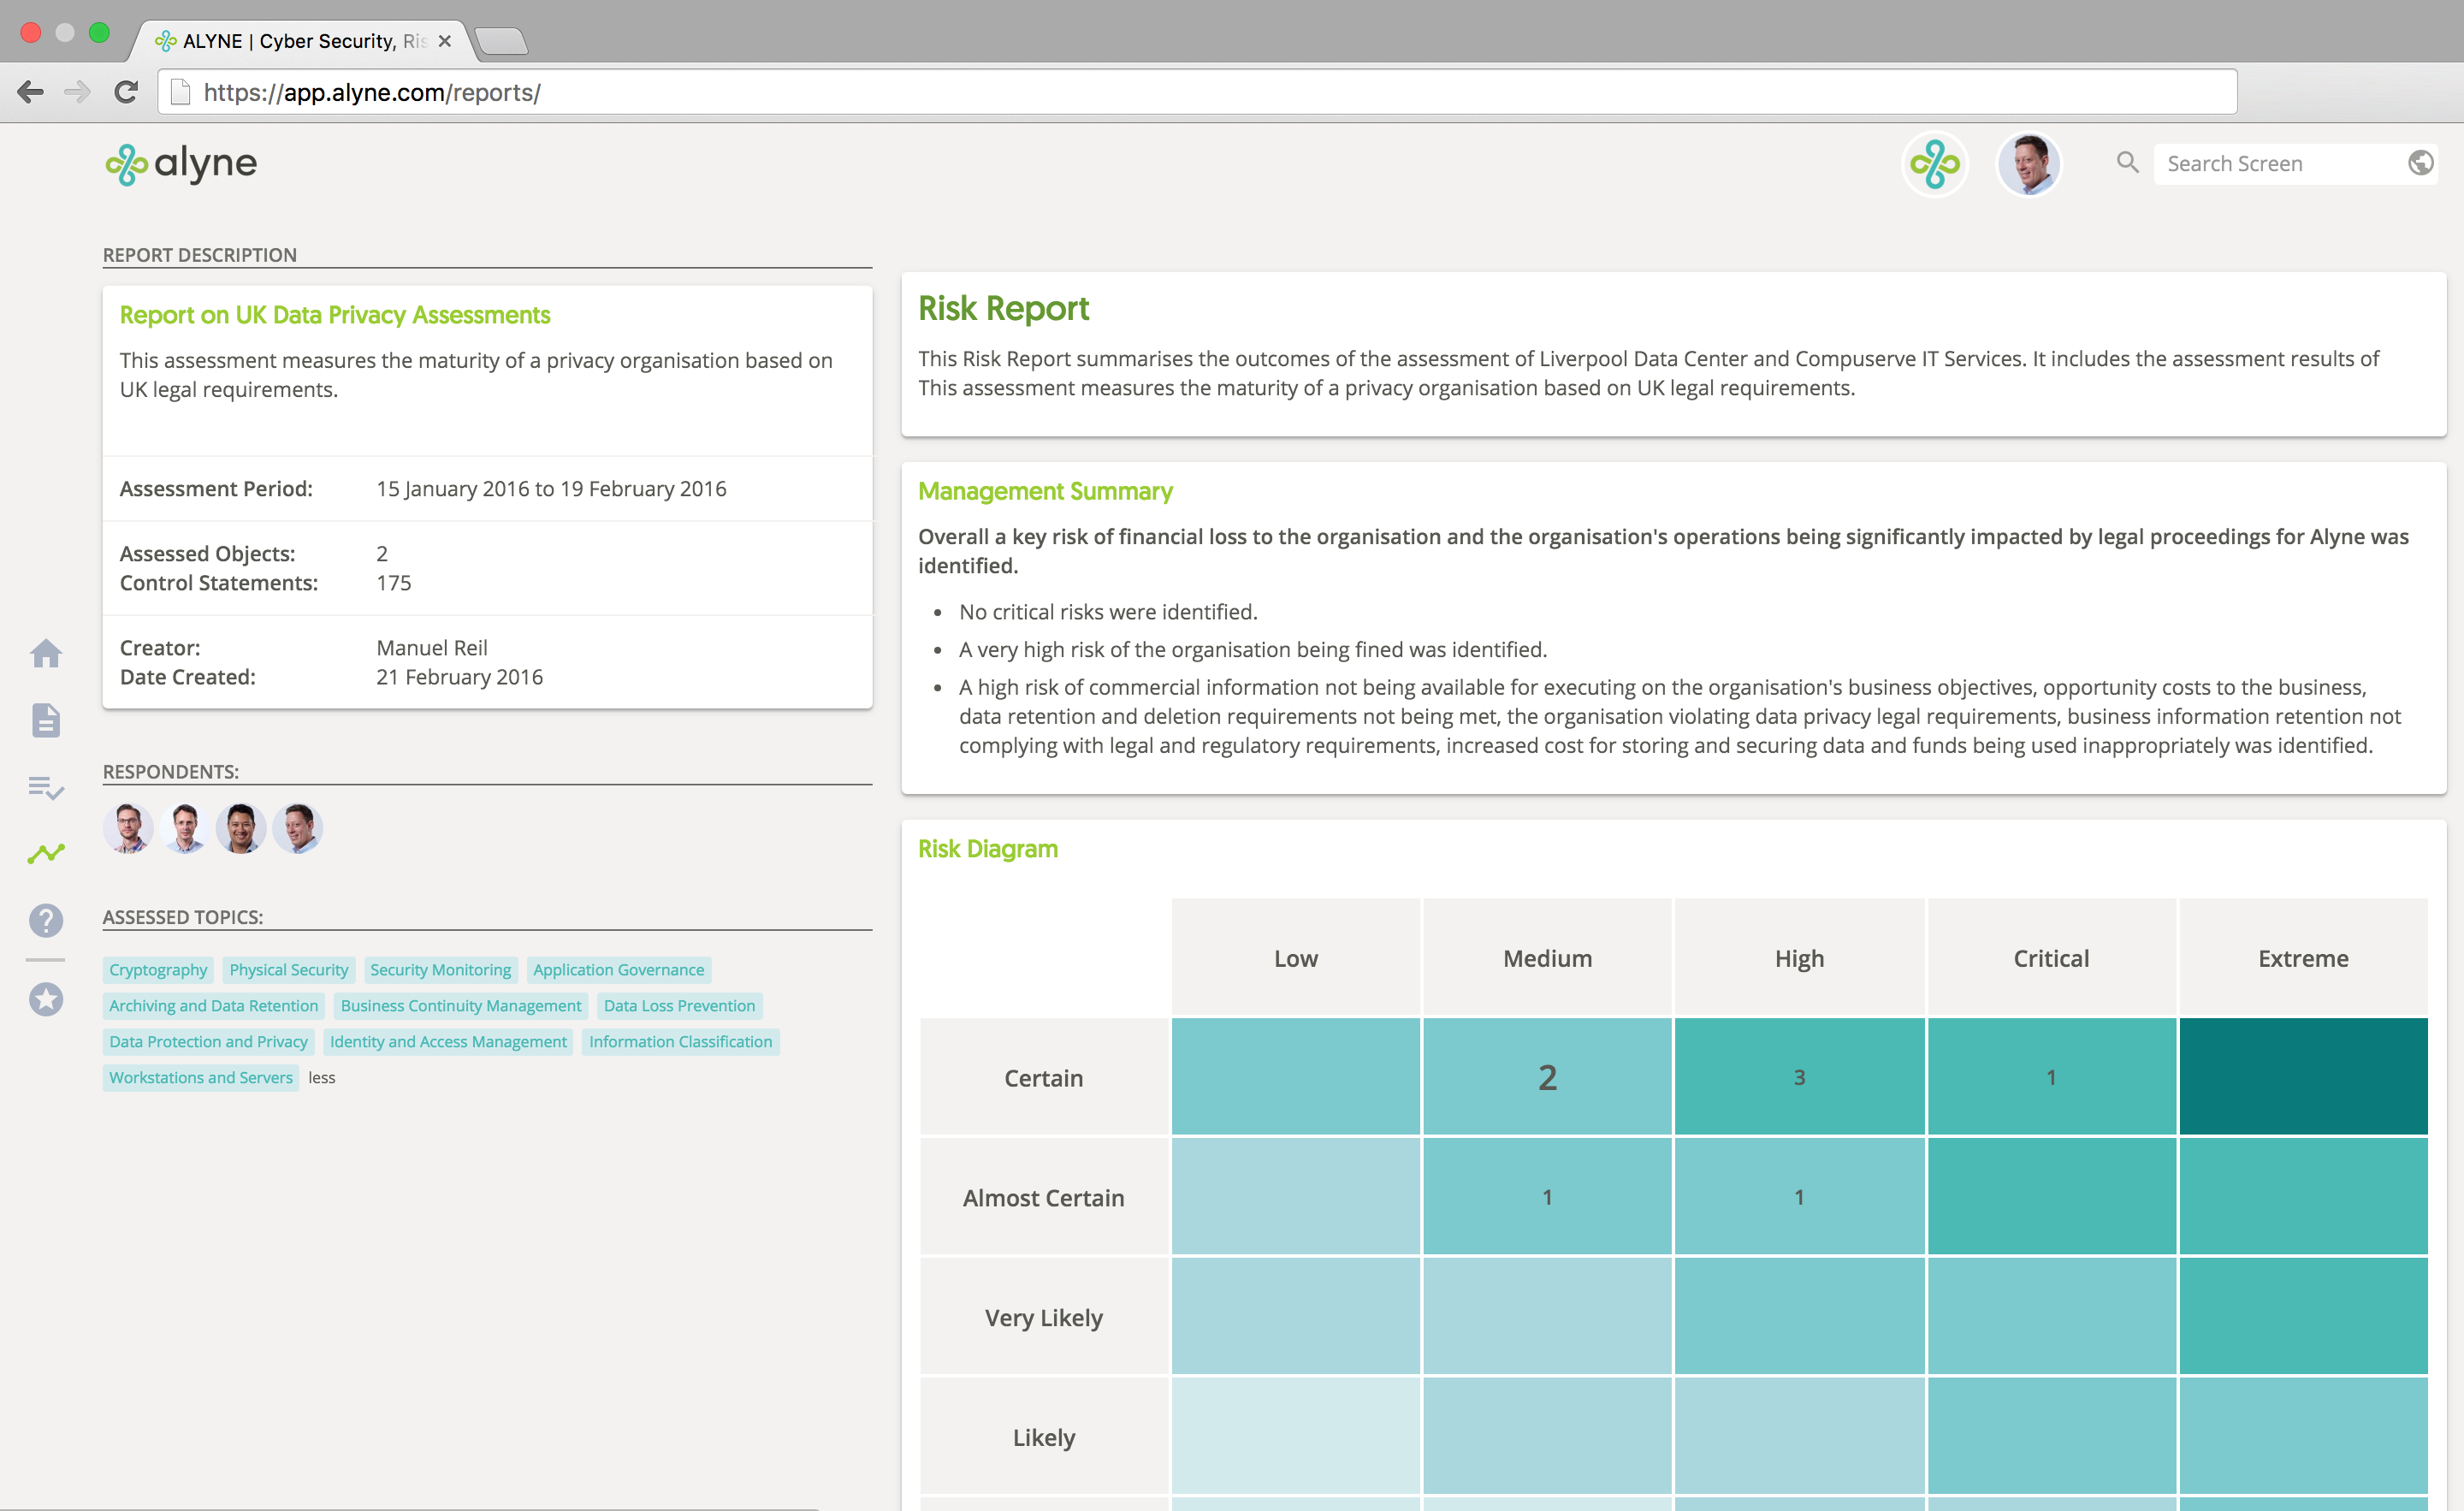Screen dimensions: 2464x1511
Task: Select the Cryptography topic tag
Action: [158, 970]
